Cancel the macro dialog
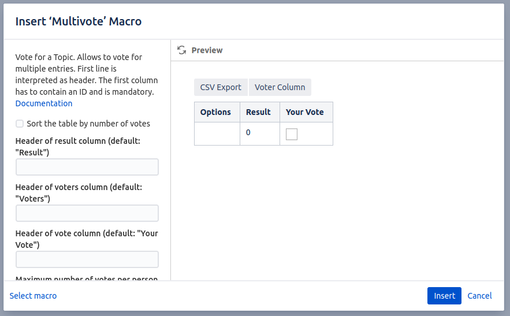The height and width of the screenshot is (316, 510). [479, 296]
